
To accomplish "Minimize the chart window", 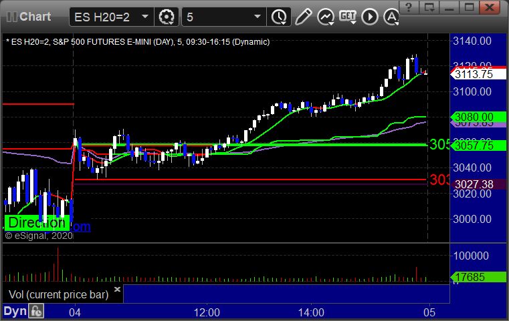I will (x=449, y=7).
